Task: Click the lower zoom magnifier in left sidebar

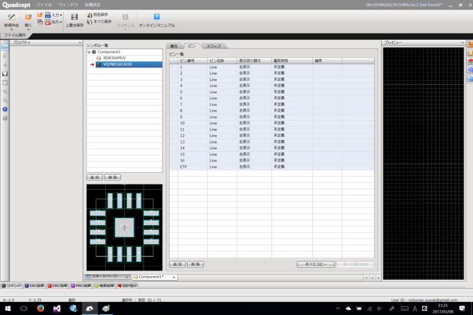Action: 5,100
